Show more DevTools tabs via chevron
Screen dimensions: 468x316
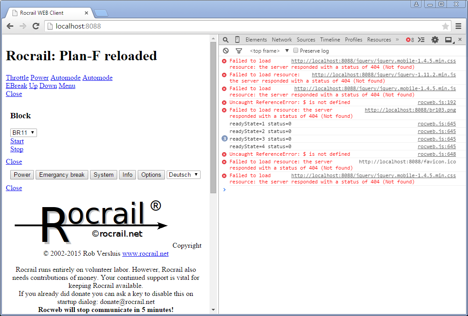pyautogui.click(x=397, y=40)
